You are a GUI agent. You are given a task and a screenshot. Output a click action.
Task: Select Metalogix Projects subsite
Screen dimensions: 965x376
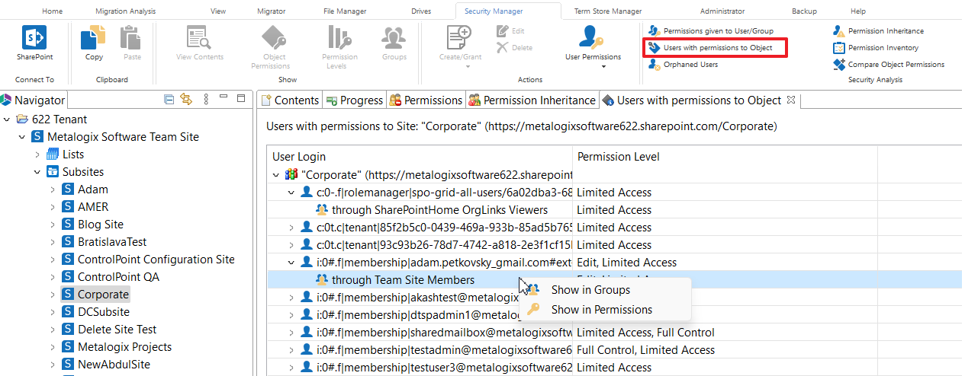[x=124, y=347]
